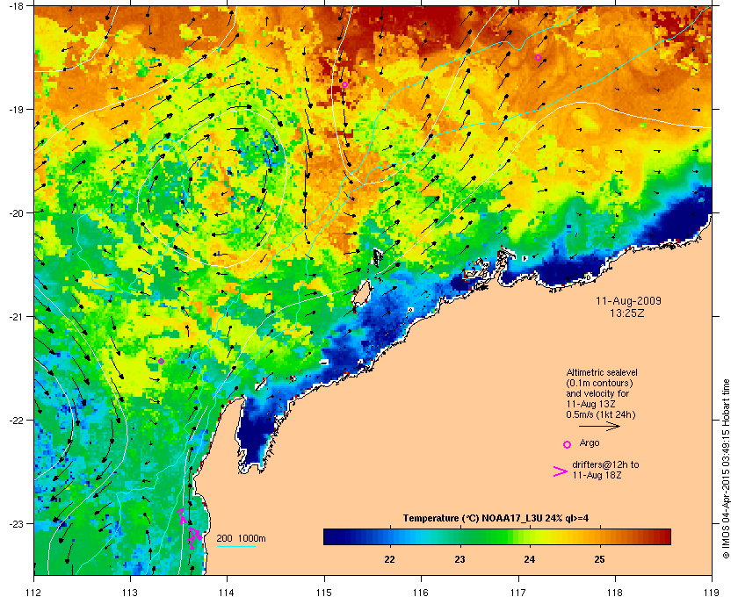Click latitude axis label -19

16,110
